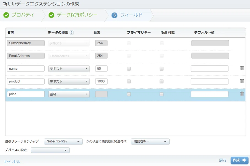Go to the データ保持ポリシー wizard step
The image size is (250, 166).
pyautogui.click(x=77, y=15)
